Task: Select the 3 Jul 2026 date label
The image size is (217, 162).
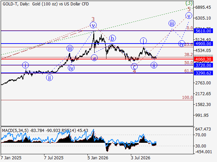Action: click(140, 158)
